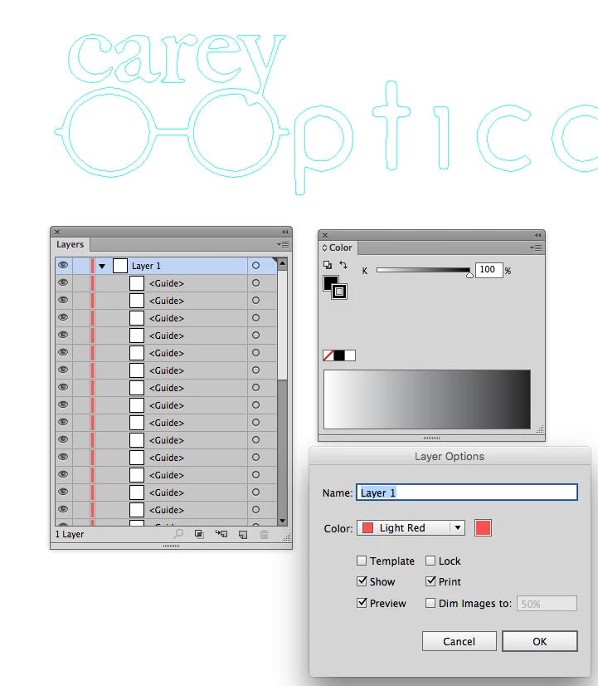The height and width of the screenshot is (686, 598).
Task: Click the layer Name input field
Action: point(466,492)
